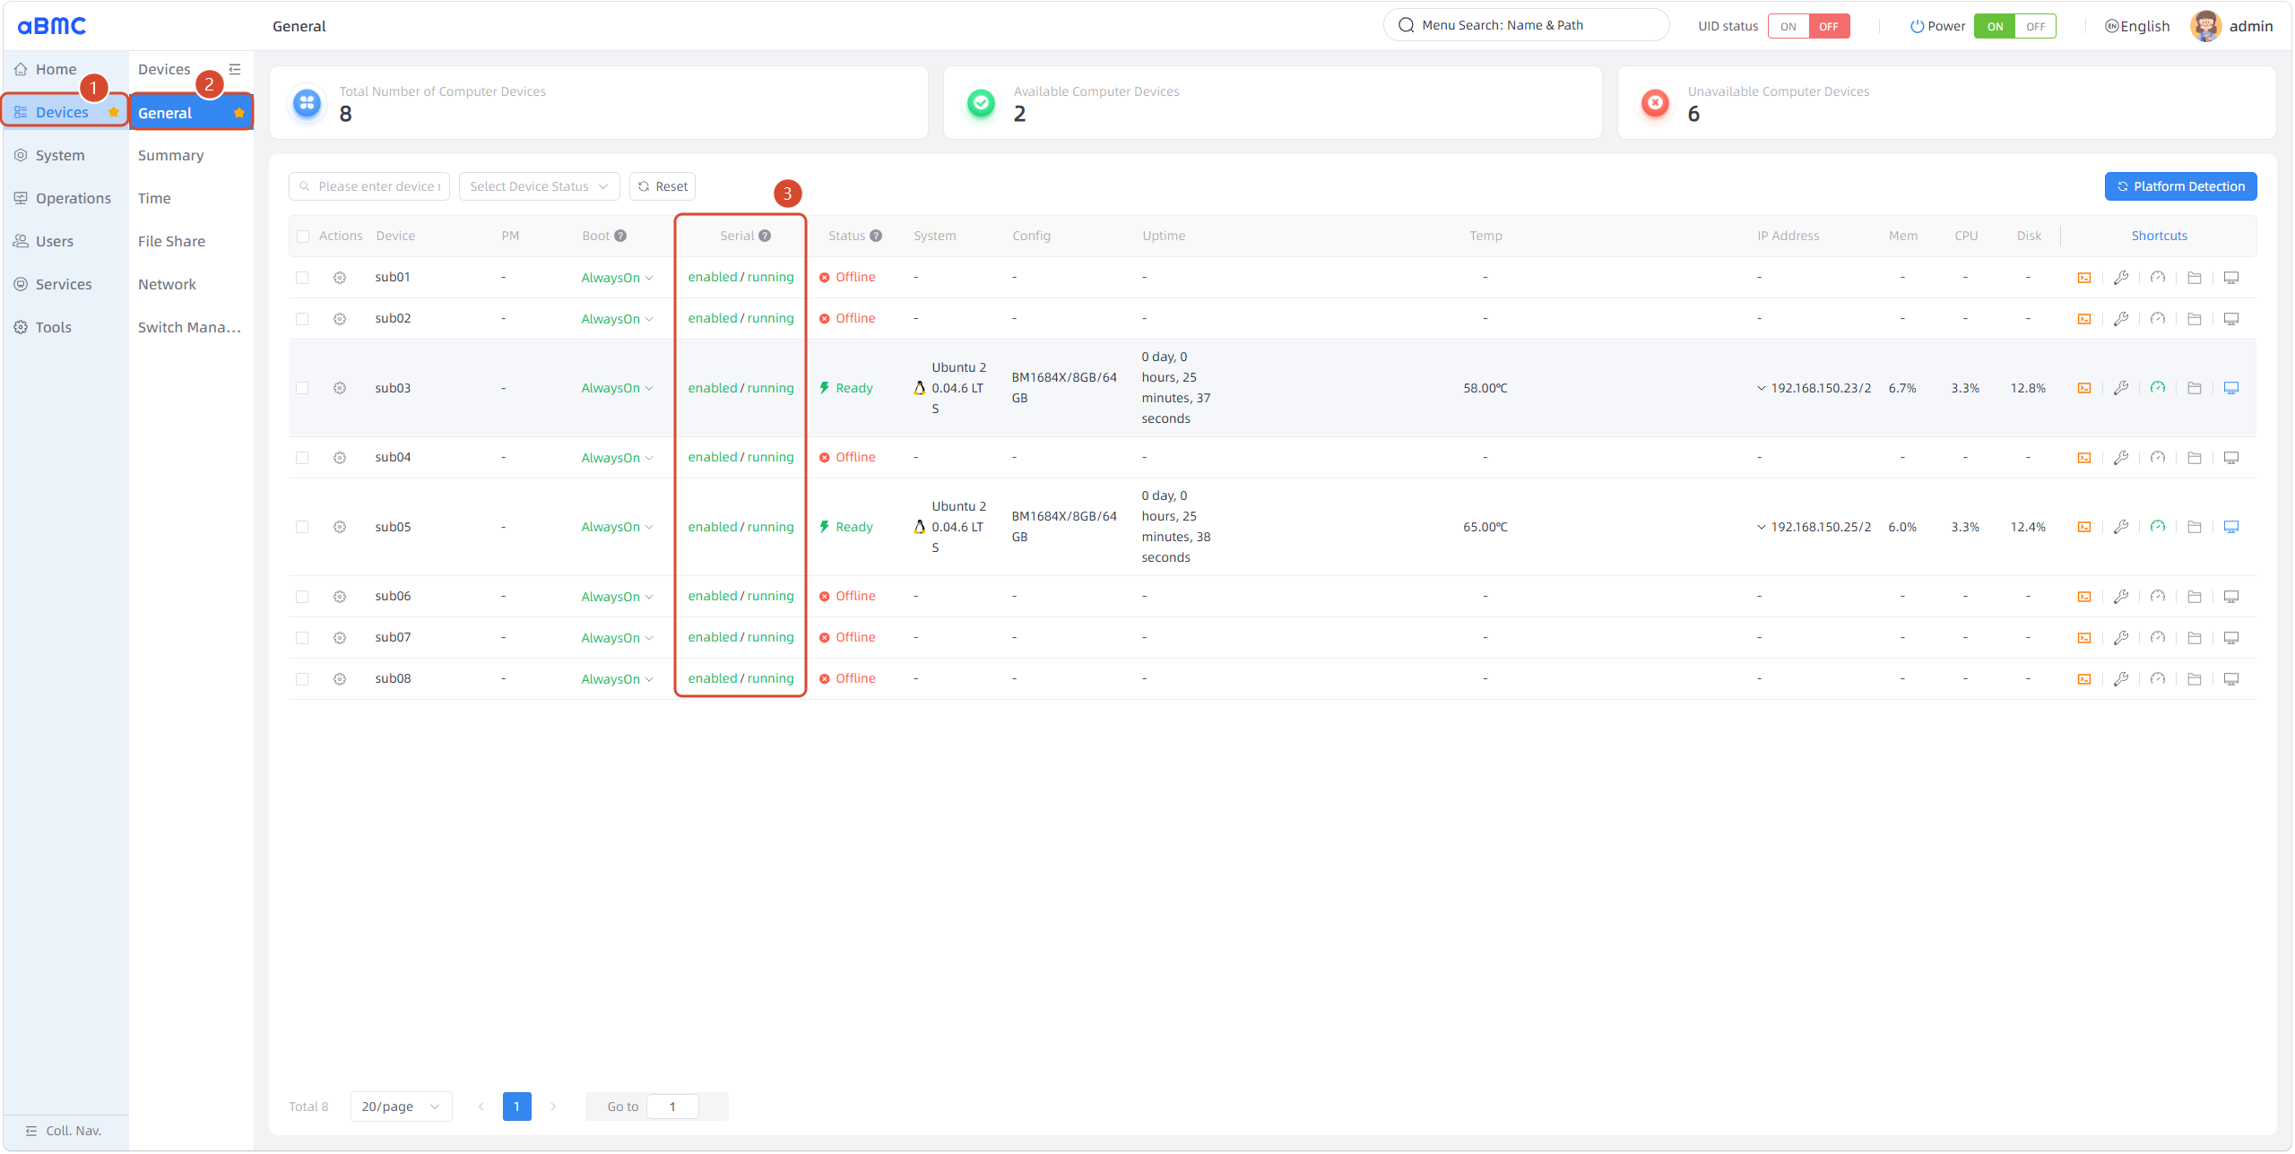Click the Serial column help icon

coord(765,236)
